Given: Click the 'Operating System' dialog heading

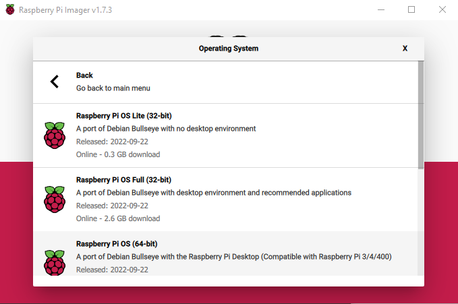Looking at the screenshot, I should click(229, 49).
